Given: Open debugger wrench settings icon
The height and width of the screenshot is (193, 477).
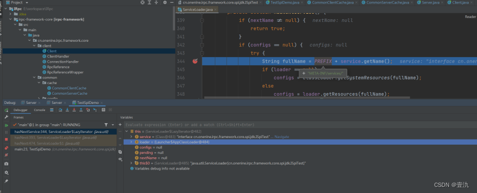Looking at the screenshot, I should (x=7, y=118).
